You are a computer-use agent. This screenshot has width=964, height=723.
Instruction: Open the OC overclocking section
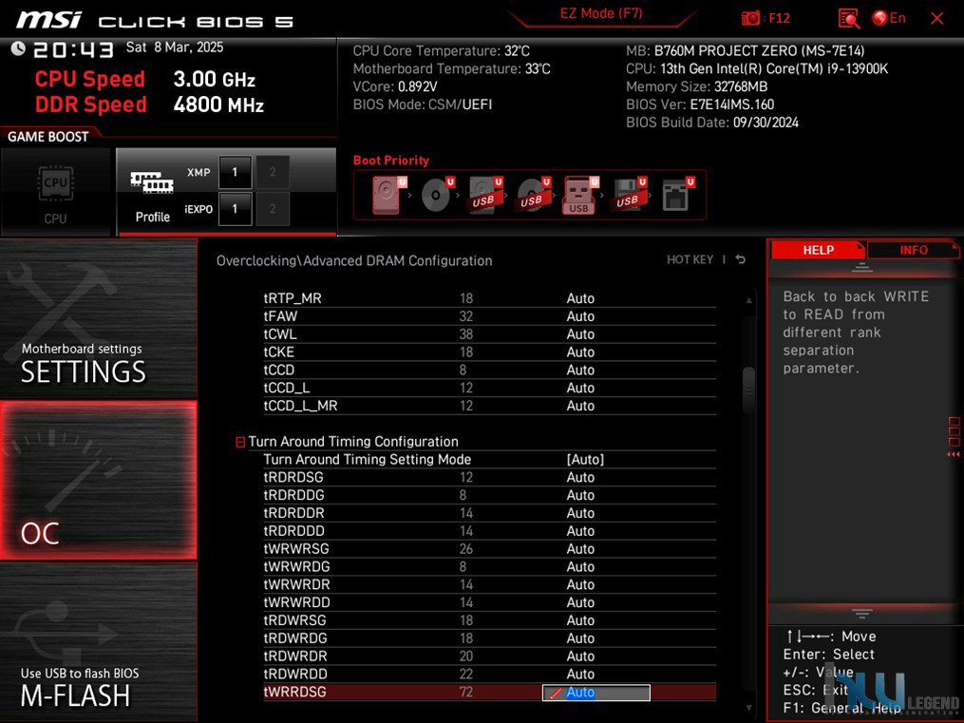tap(99, 481)
